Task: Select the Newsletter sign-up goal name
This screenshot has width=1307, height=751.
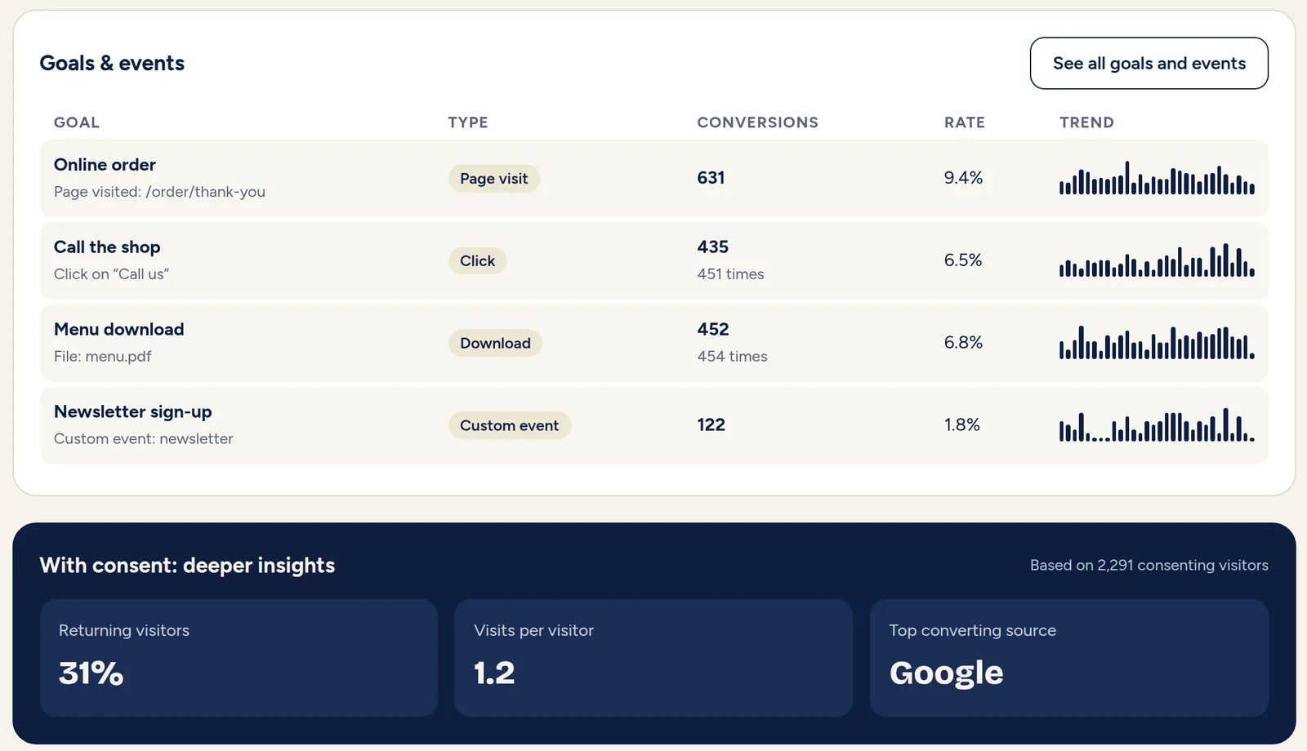Action: 133,411
